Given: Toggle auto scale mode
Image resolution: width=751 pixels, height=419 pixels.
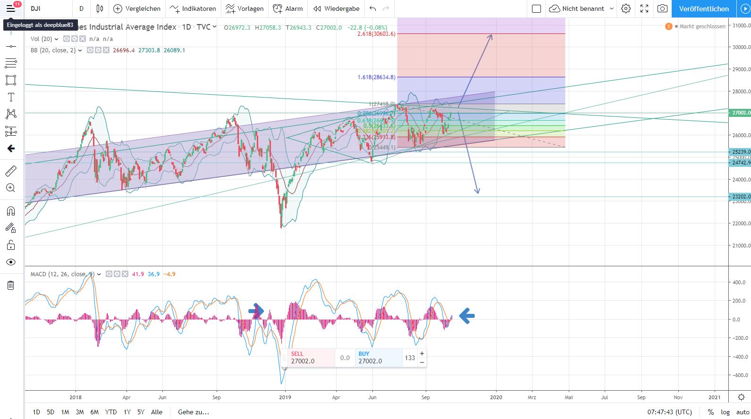Looking at the screenshot, I should (743, 412).
